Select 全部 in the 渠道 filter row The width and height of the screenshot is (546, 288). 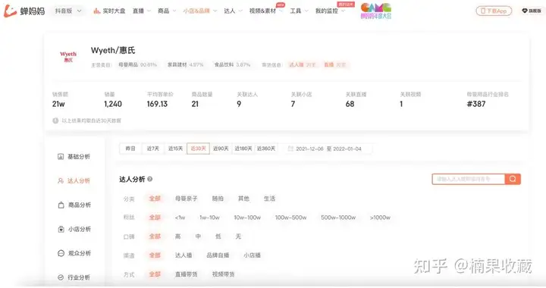tap(155, 255)
